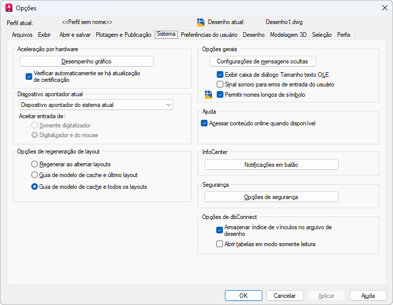393x305 pixels.
Task: Open the Plotagem e Publicação tab
Action: click(x=123, y=35)
